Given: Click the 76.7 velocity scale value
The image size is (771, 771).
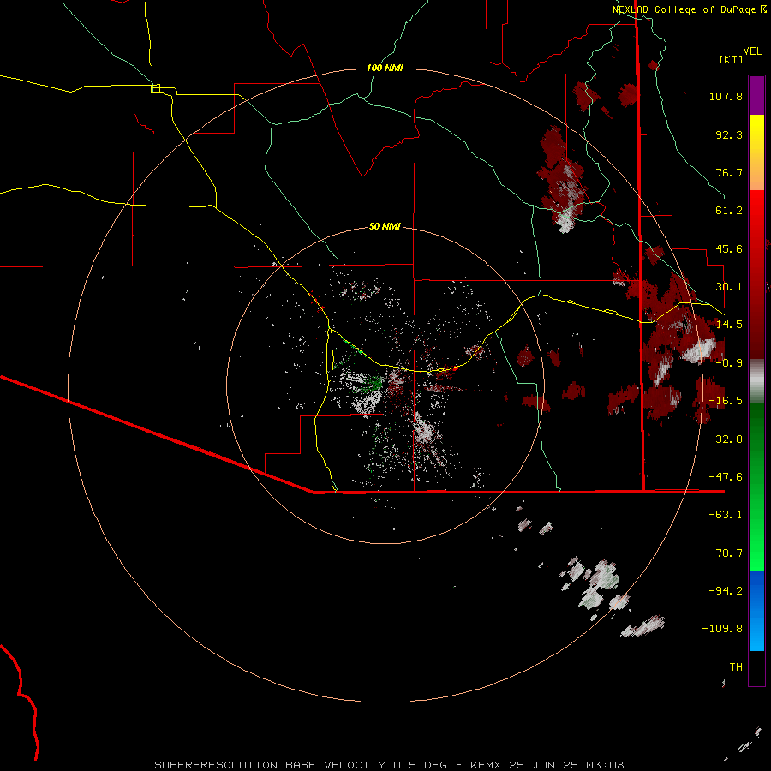Looking at the screenshot, I should point(729,172).
